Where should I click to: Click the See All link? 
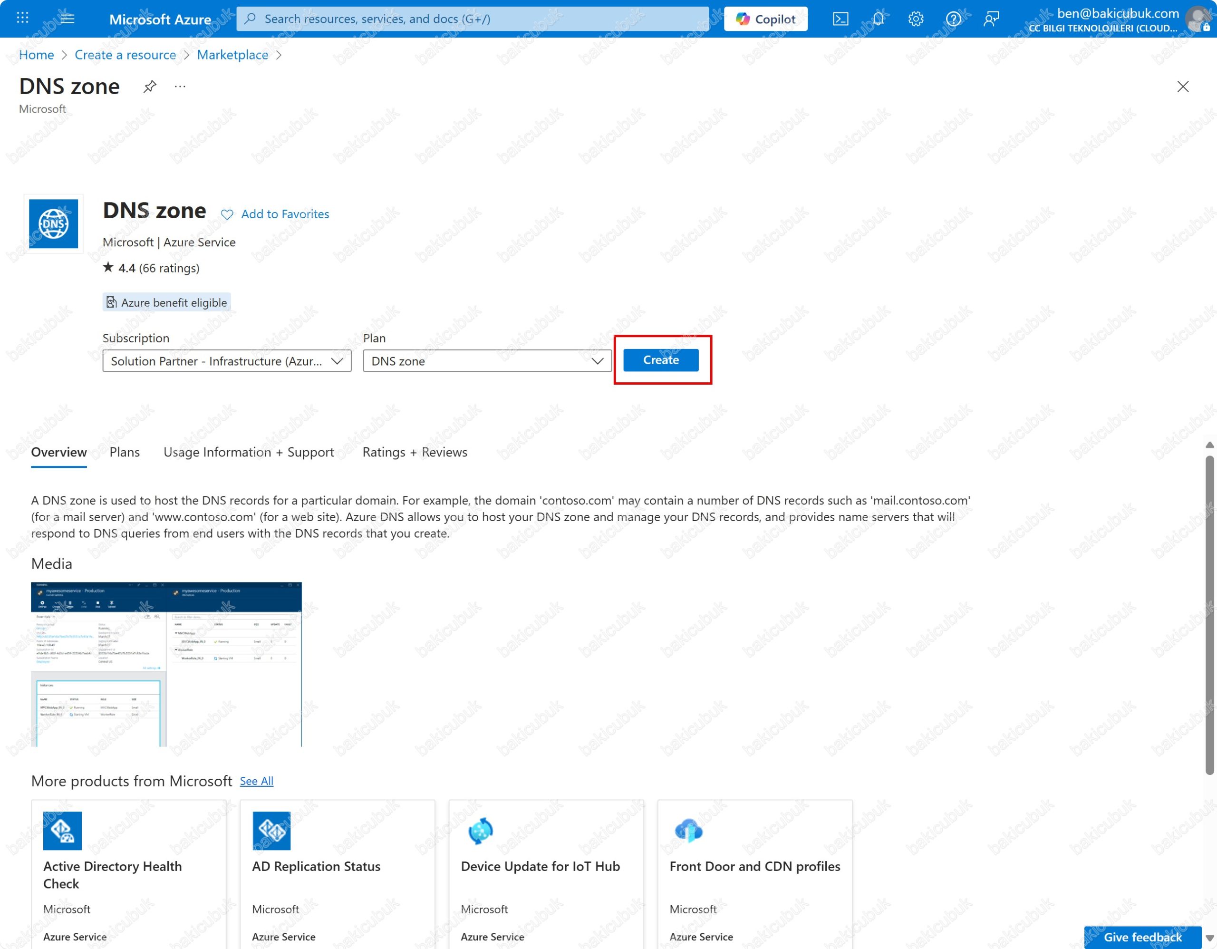coord(256,781)
